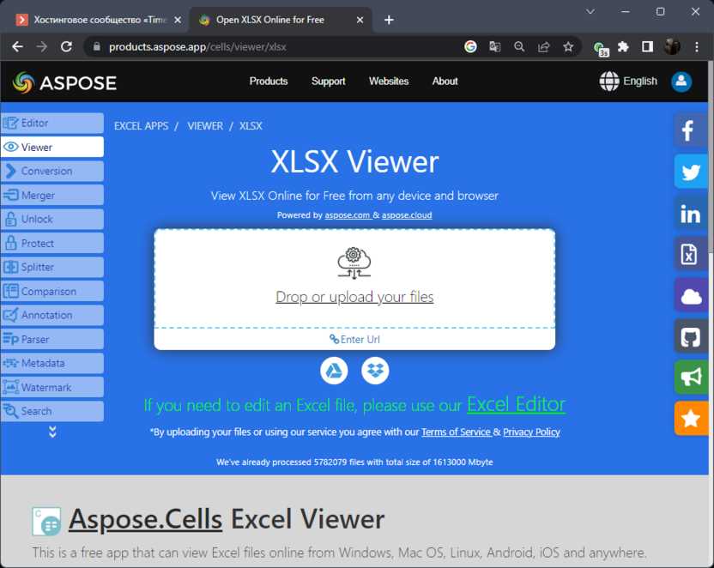Go to EXCEL APPS breadcrumb
Viewport: 714px width, 568px height.
[x=141, y=126]
